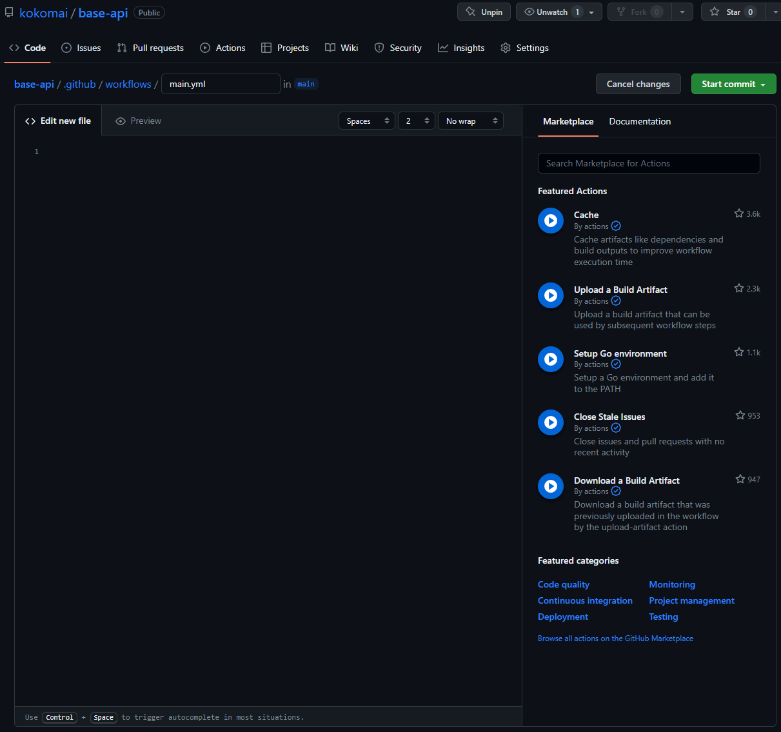Open repository Settings tab
The width and height of the screenshot is (781, 732).
click(x=525, y=48)
